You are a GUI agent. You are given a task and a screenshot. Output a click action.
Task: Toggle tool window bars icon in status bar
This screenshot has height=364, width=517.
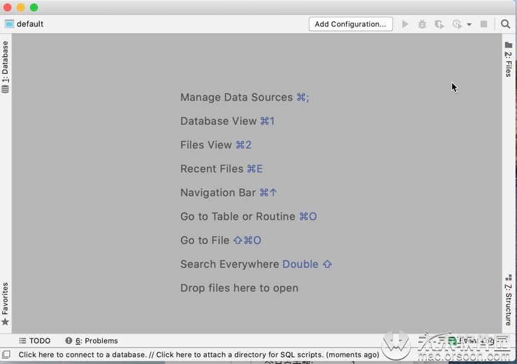6,355
